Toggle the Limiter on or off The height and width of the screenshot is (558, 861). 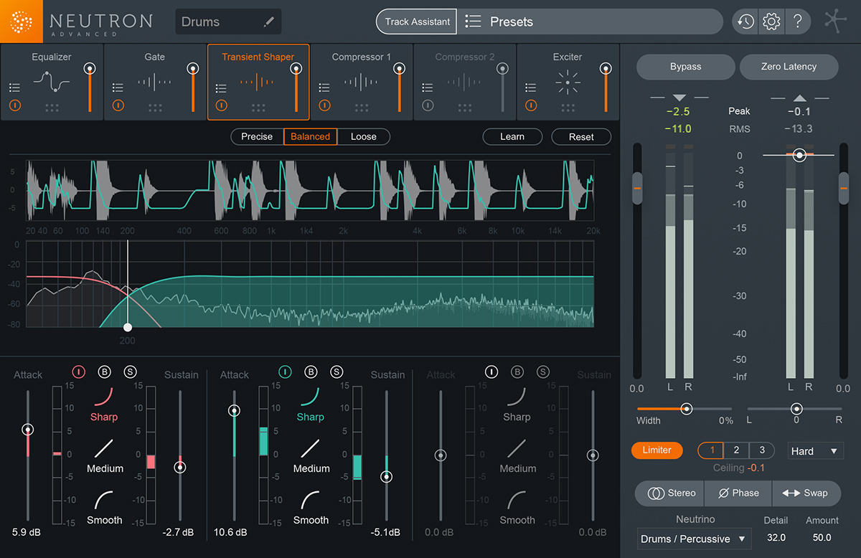tap(657, 450)
